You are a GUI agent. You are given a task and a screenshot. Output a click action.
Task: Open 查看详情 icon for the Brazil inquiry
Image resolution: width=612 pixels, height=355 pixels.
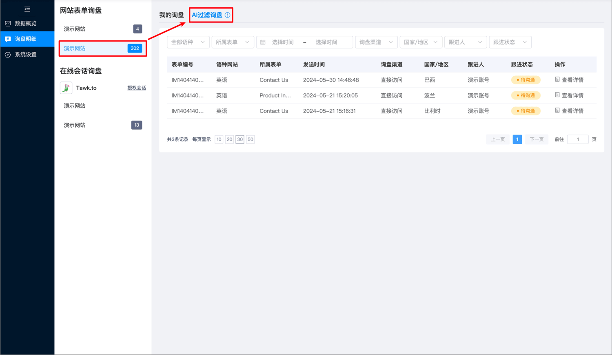[x=557, y=80]
